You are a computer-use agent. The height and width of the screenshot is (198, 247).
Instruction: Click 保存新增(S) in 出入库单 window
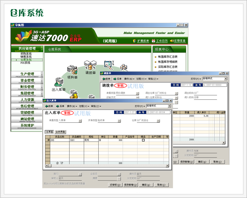click(130, 185)
